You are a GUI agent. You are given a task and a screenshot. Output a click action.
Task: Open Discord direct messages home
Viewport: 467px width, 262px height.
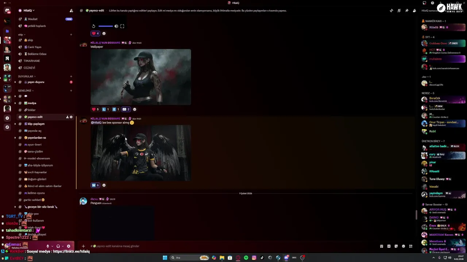point(7,11)
